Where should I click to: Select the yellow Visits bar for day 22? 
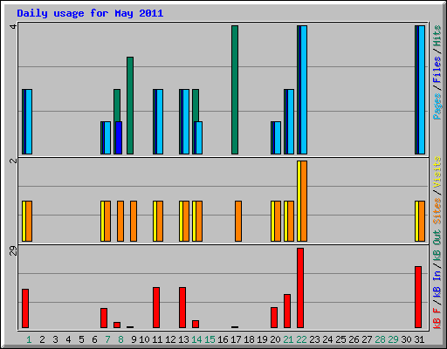pyautogui.click(x=299, y=201)
